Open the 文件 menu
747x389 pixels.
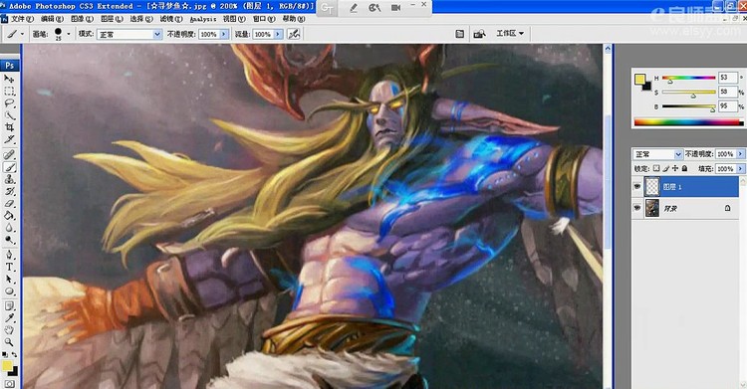pos(22,19)
